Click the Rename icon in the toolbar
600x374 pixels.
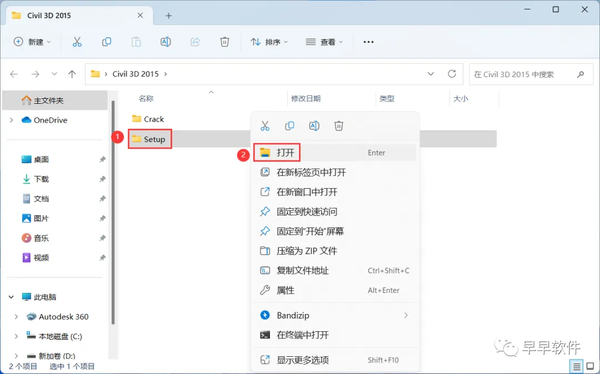pos(166,42)
